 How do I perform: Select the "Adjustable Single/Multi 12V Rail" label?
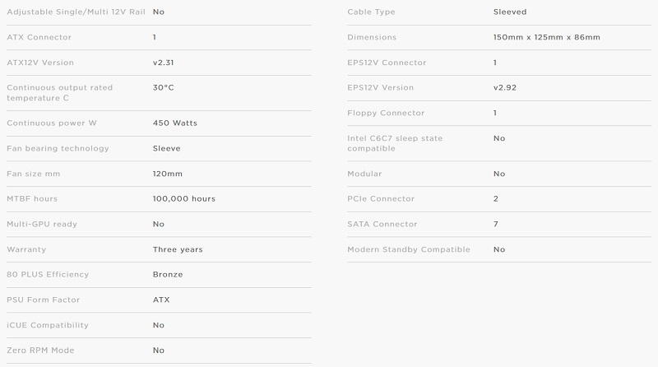coord(76,12)
